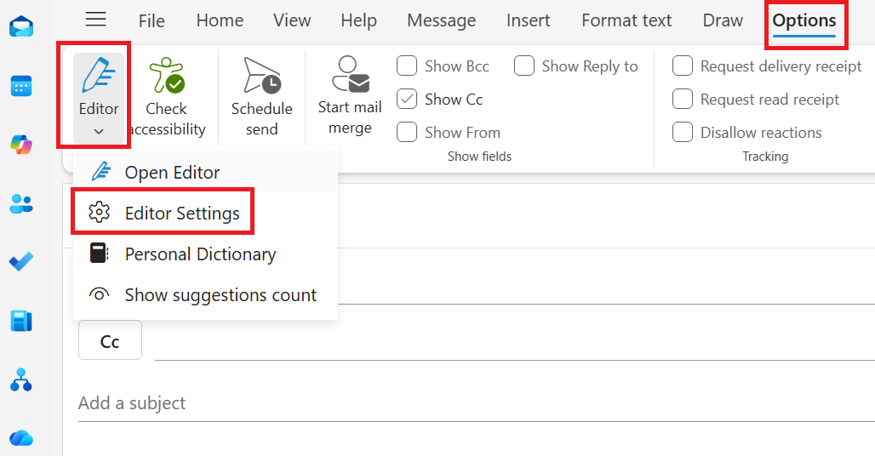Open the Calendar app in sidebar
This screenshot has width=875, height=456.
21,87
